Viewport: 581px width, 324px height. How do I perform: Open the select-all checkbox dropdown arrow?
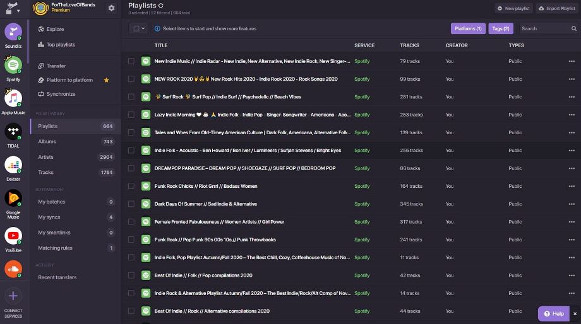coord(143,28)
